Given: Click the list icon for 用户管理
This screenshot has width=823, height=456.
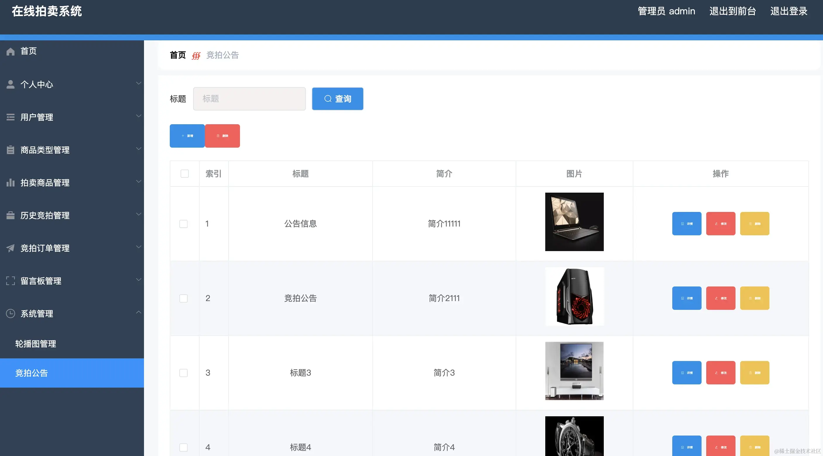Looking at the screenshot, I should (x=11, y=117).
